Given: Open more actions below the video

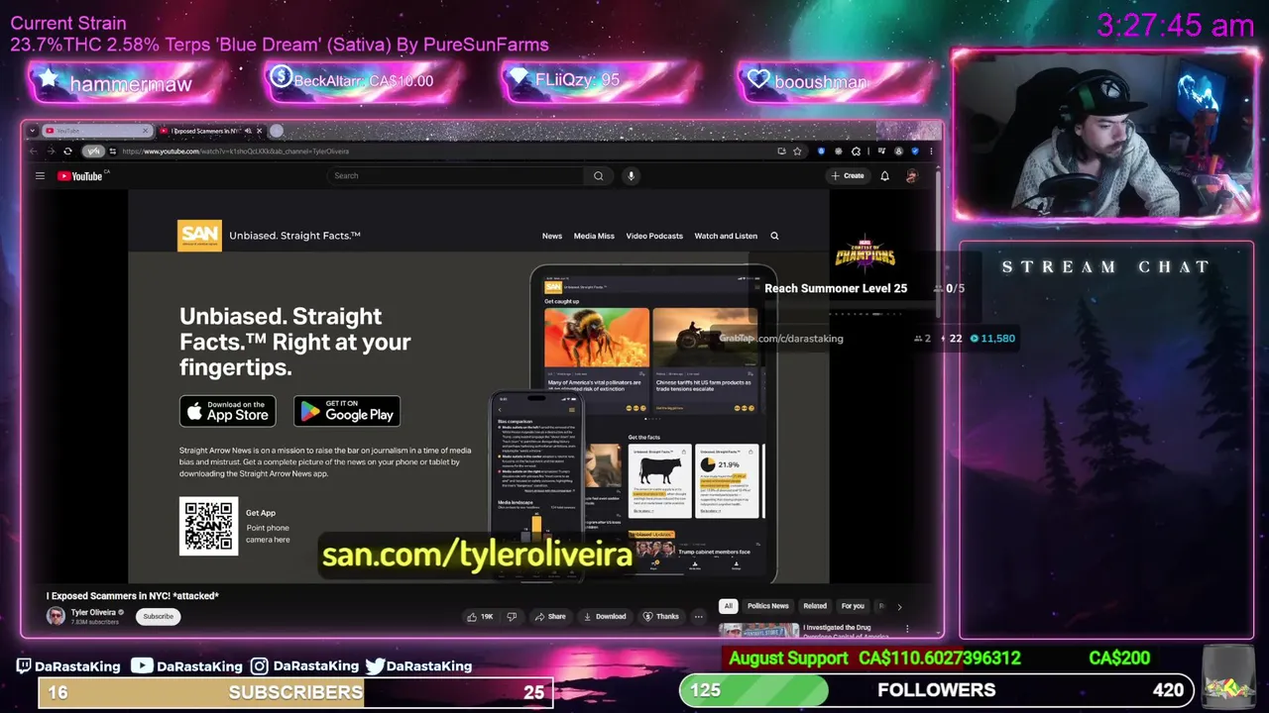Looking at the screenshot, I should [x=698, y=616].
